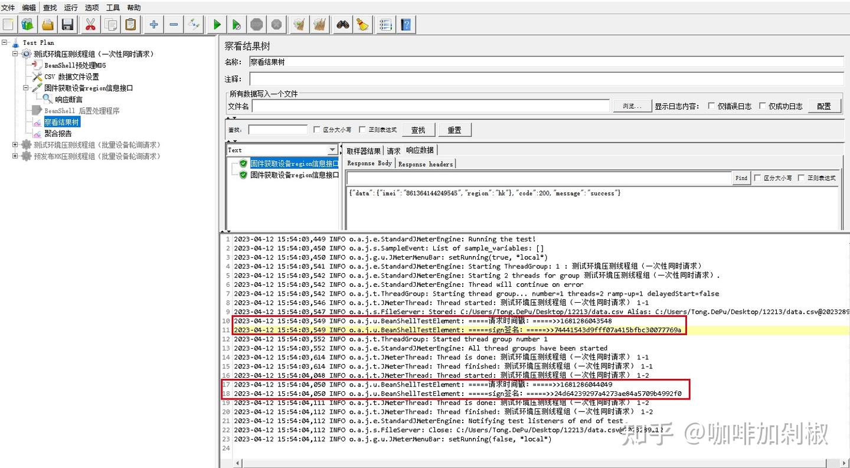850x468 pixels.
Task: Open the 运行 menu
Action: [71, 8]
